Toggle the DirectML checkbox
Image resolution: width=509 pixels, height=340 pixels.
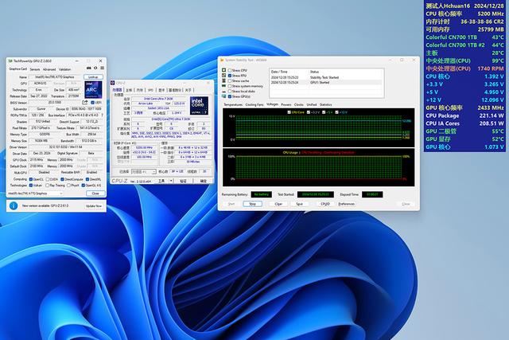tap(87, 179)
